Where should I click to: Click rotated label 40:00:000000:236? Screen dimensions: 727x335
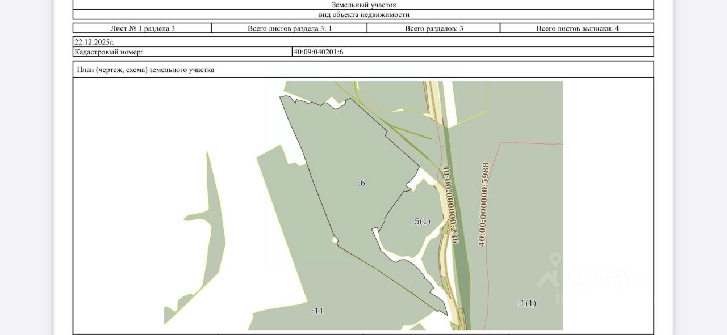pos(450,204)
